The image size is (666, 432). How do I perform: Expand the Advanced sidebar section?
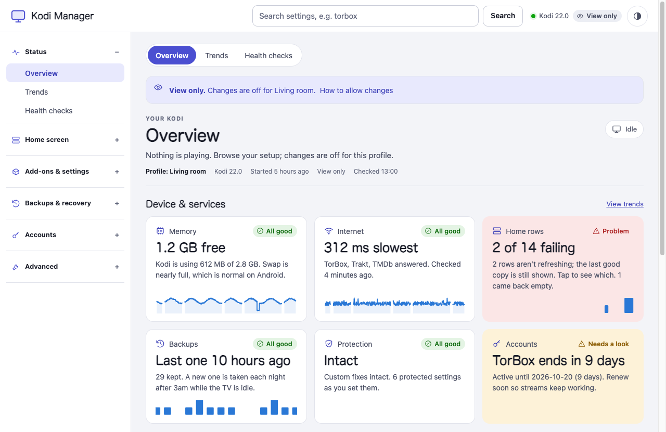117,267
